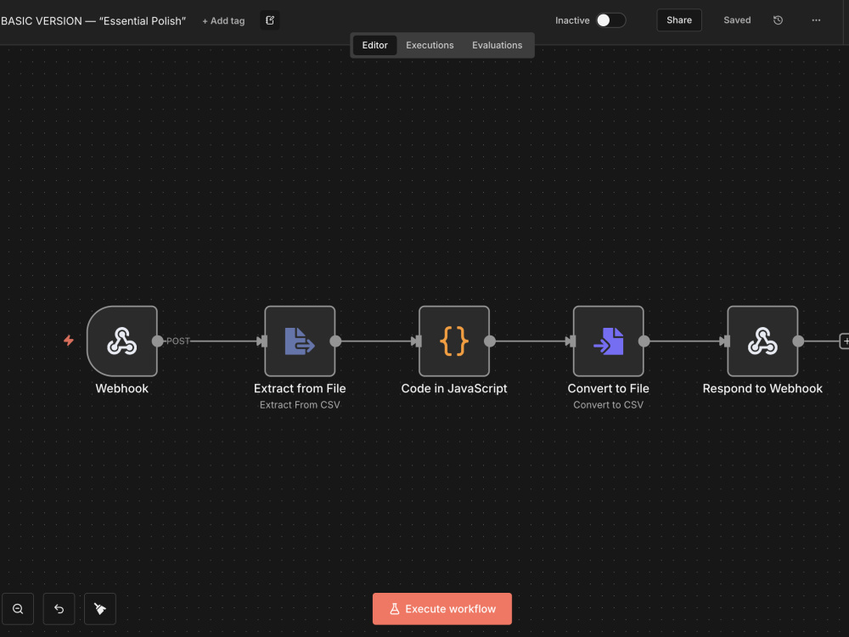The image size is (849, 637).
Task: Click the "Code in JavaScript" node label
Action: pos(454,388)
